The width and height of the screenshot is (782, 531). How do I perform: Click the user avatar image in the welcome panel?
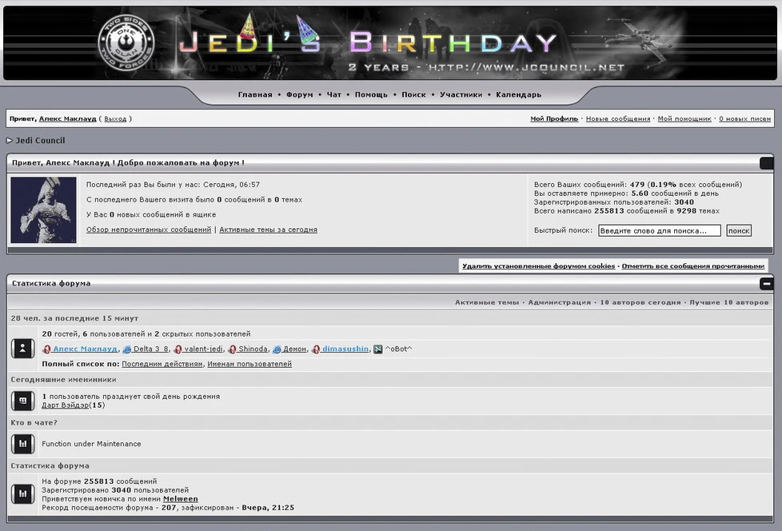coord(43,210)
